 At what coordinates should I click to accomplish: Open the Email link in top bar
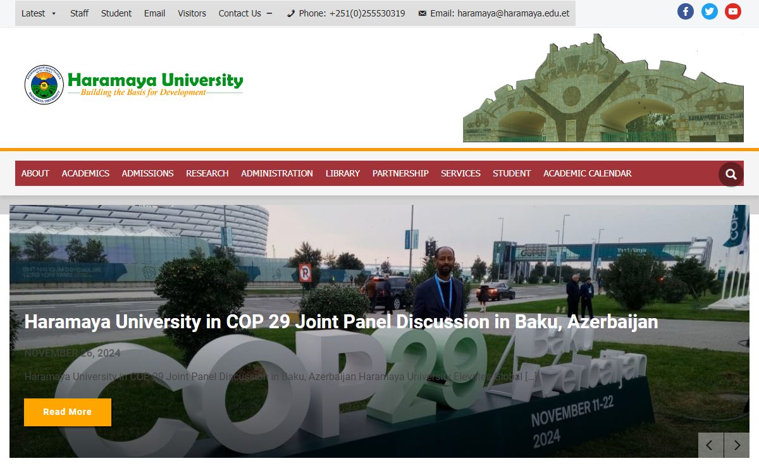coord(154,13)
